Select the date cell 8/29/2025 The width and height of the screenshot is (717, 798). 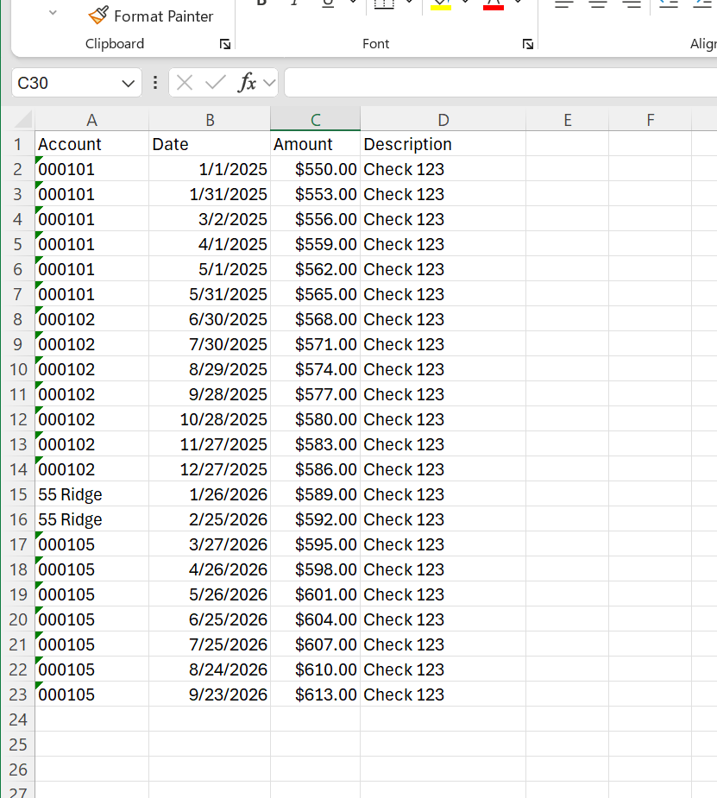(210, 369)
